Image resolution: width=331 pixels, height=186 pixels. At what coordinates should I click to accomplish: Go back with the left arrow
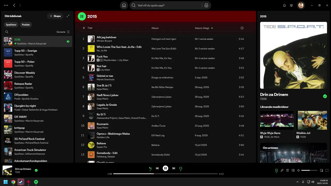(14, 5)
